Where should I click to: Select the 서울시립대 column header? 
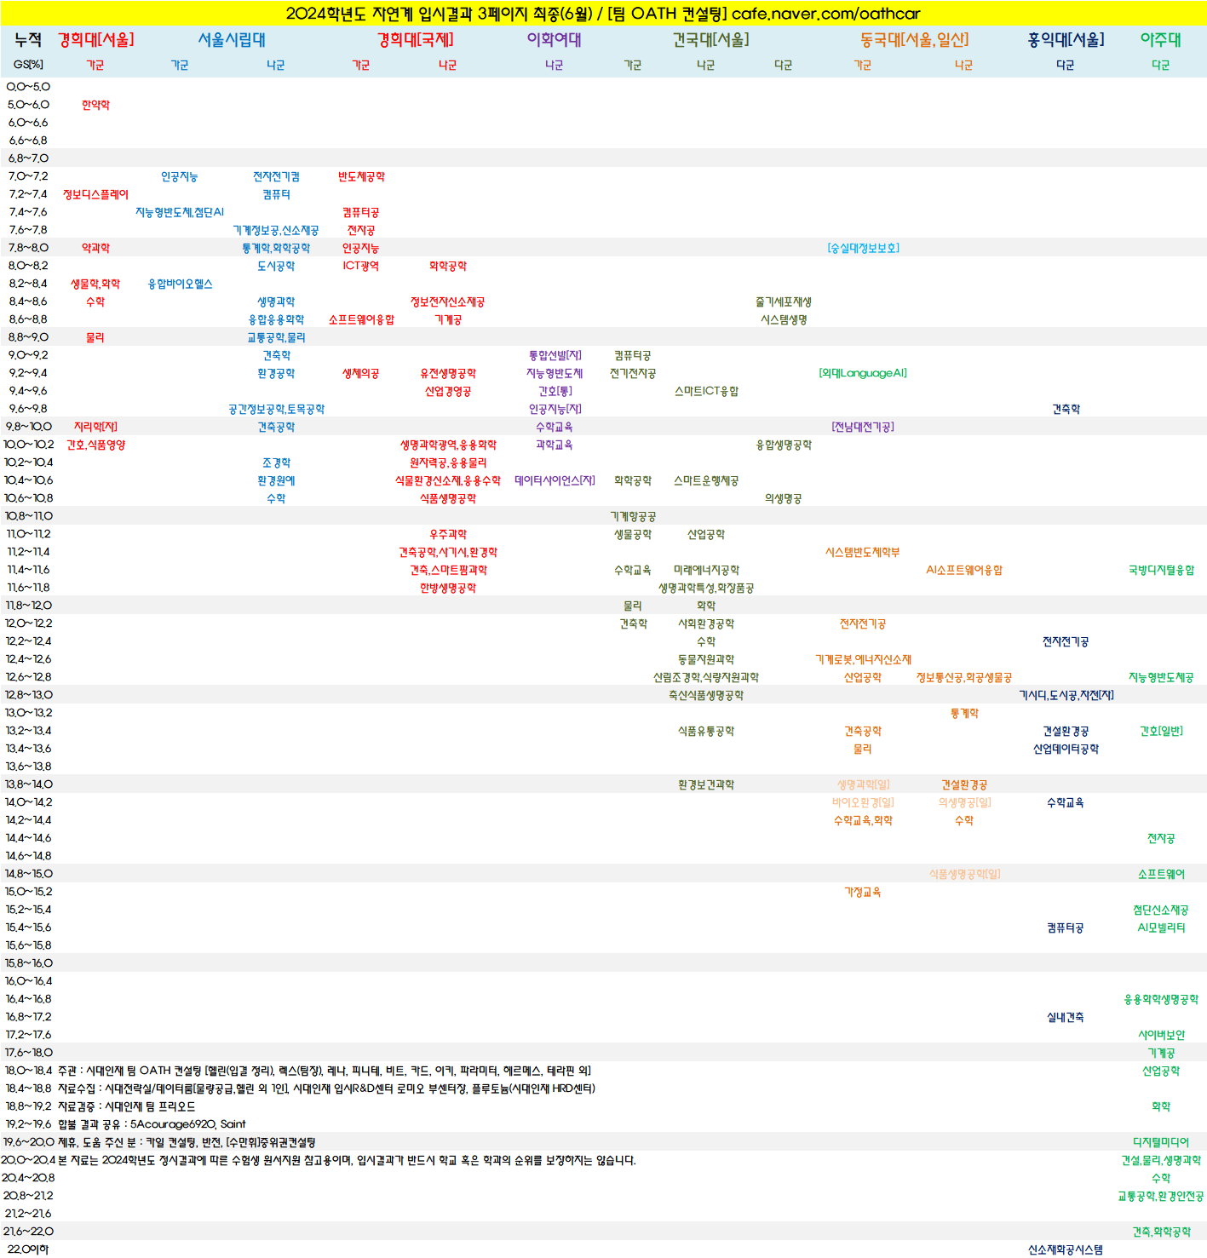coord(232,40)
